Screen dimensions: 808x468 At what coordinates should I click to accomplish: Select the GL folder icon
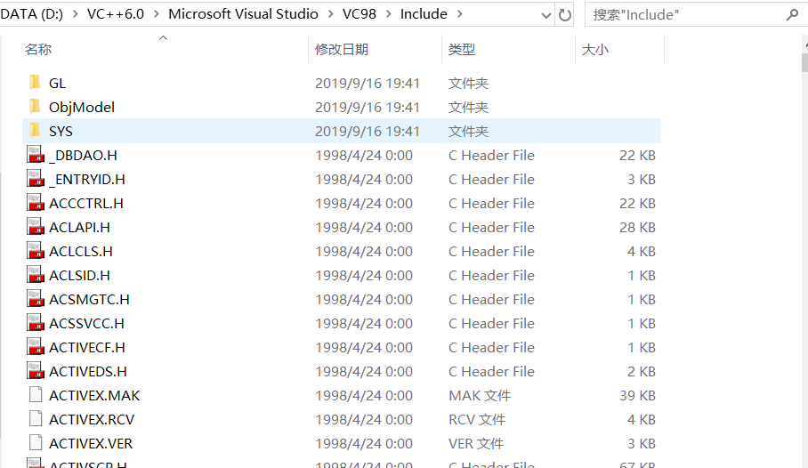point(35,83)
